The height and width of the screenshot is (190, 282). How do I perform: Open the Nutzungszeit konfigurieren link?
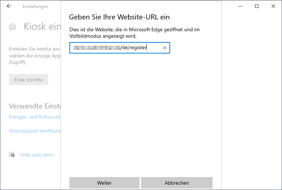tap(35, 131)
